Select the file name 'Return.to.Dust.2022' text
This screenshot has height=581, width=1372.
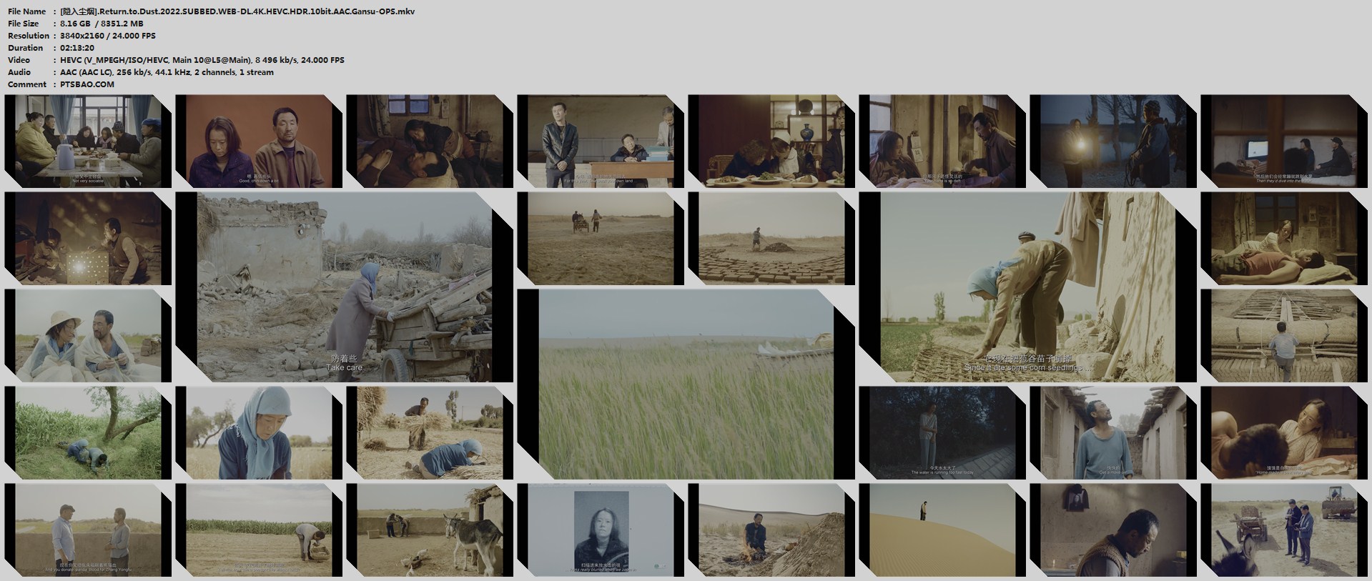(x=141, y=11)
